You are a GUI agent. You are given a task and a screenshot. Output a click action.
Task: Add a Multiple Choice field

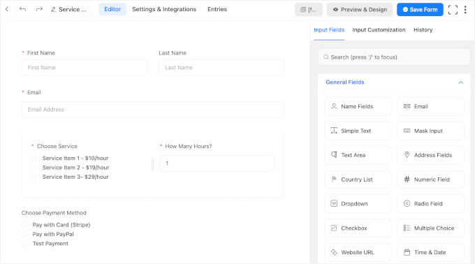(x=430, y=228)
